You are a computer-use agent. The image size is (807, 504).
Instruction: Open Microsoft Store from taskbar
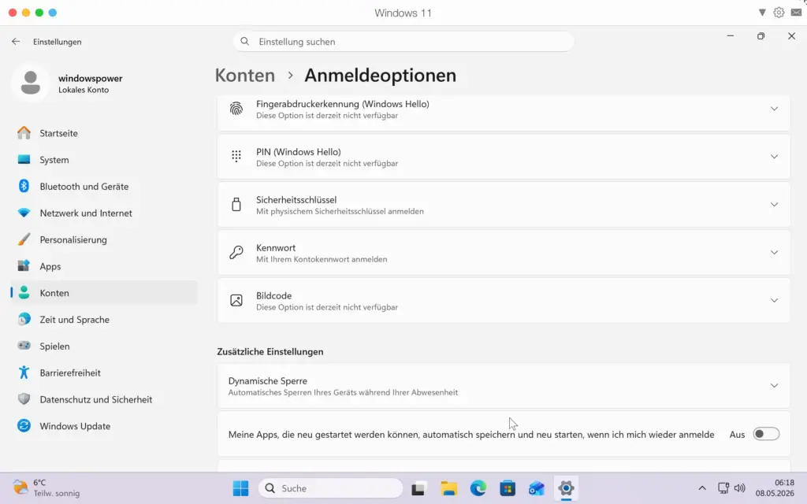[x=508, y=488]
